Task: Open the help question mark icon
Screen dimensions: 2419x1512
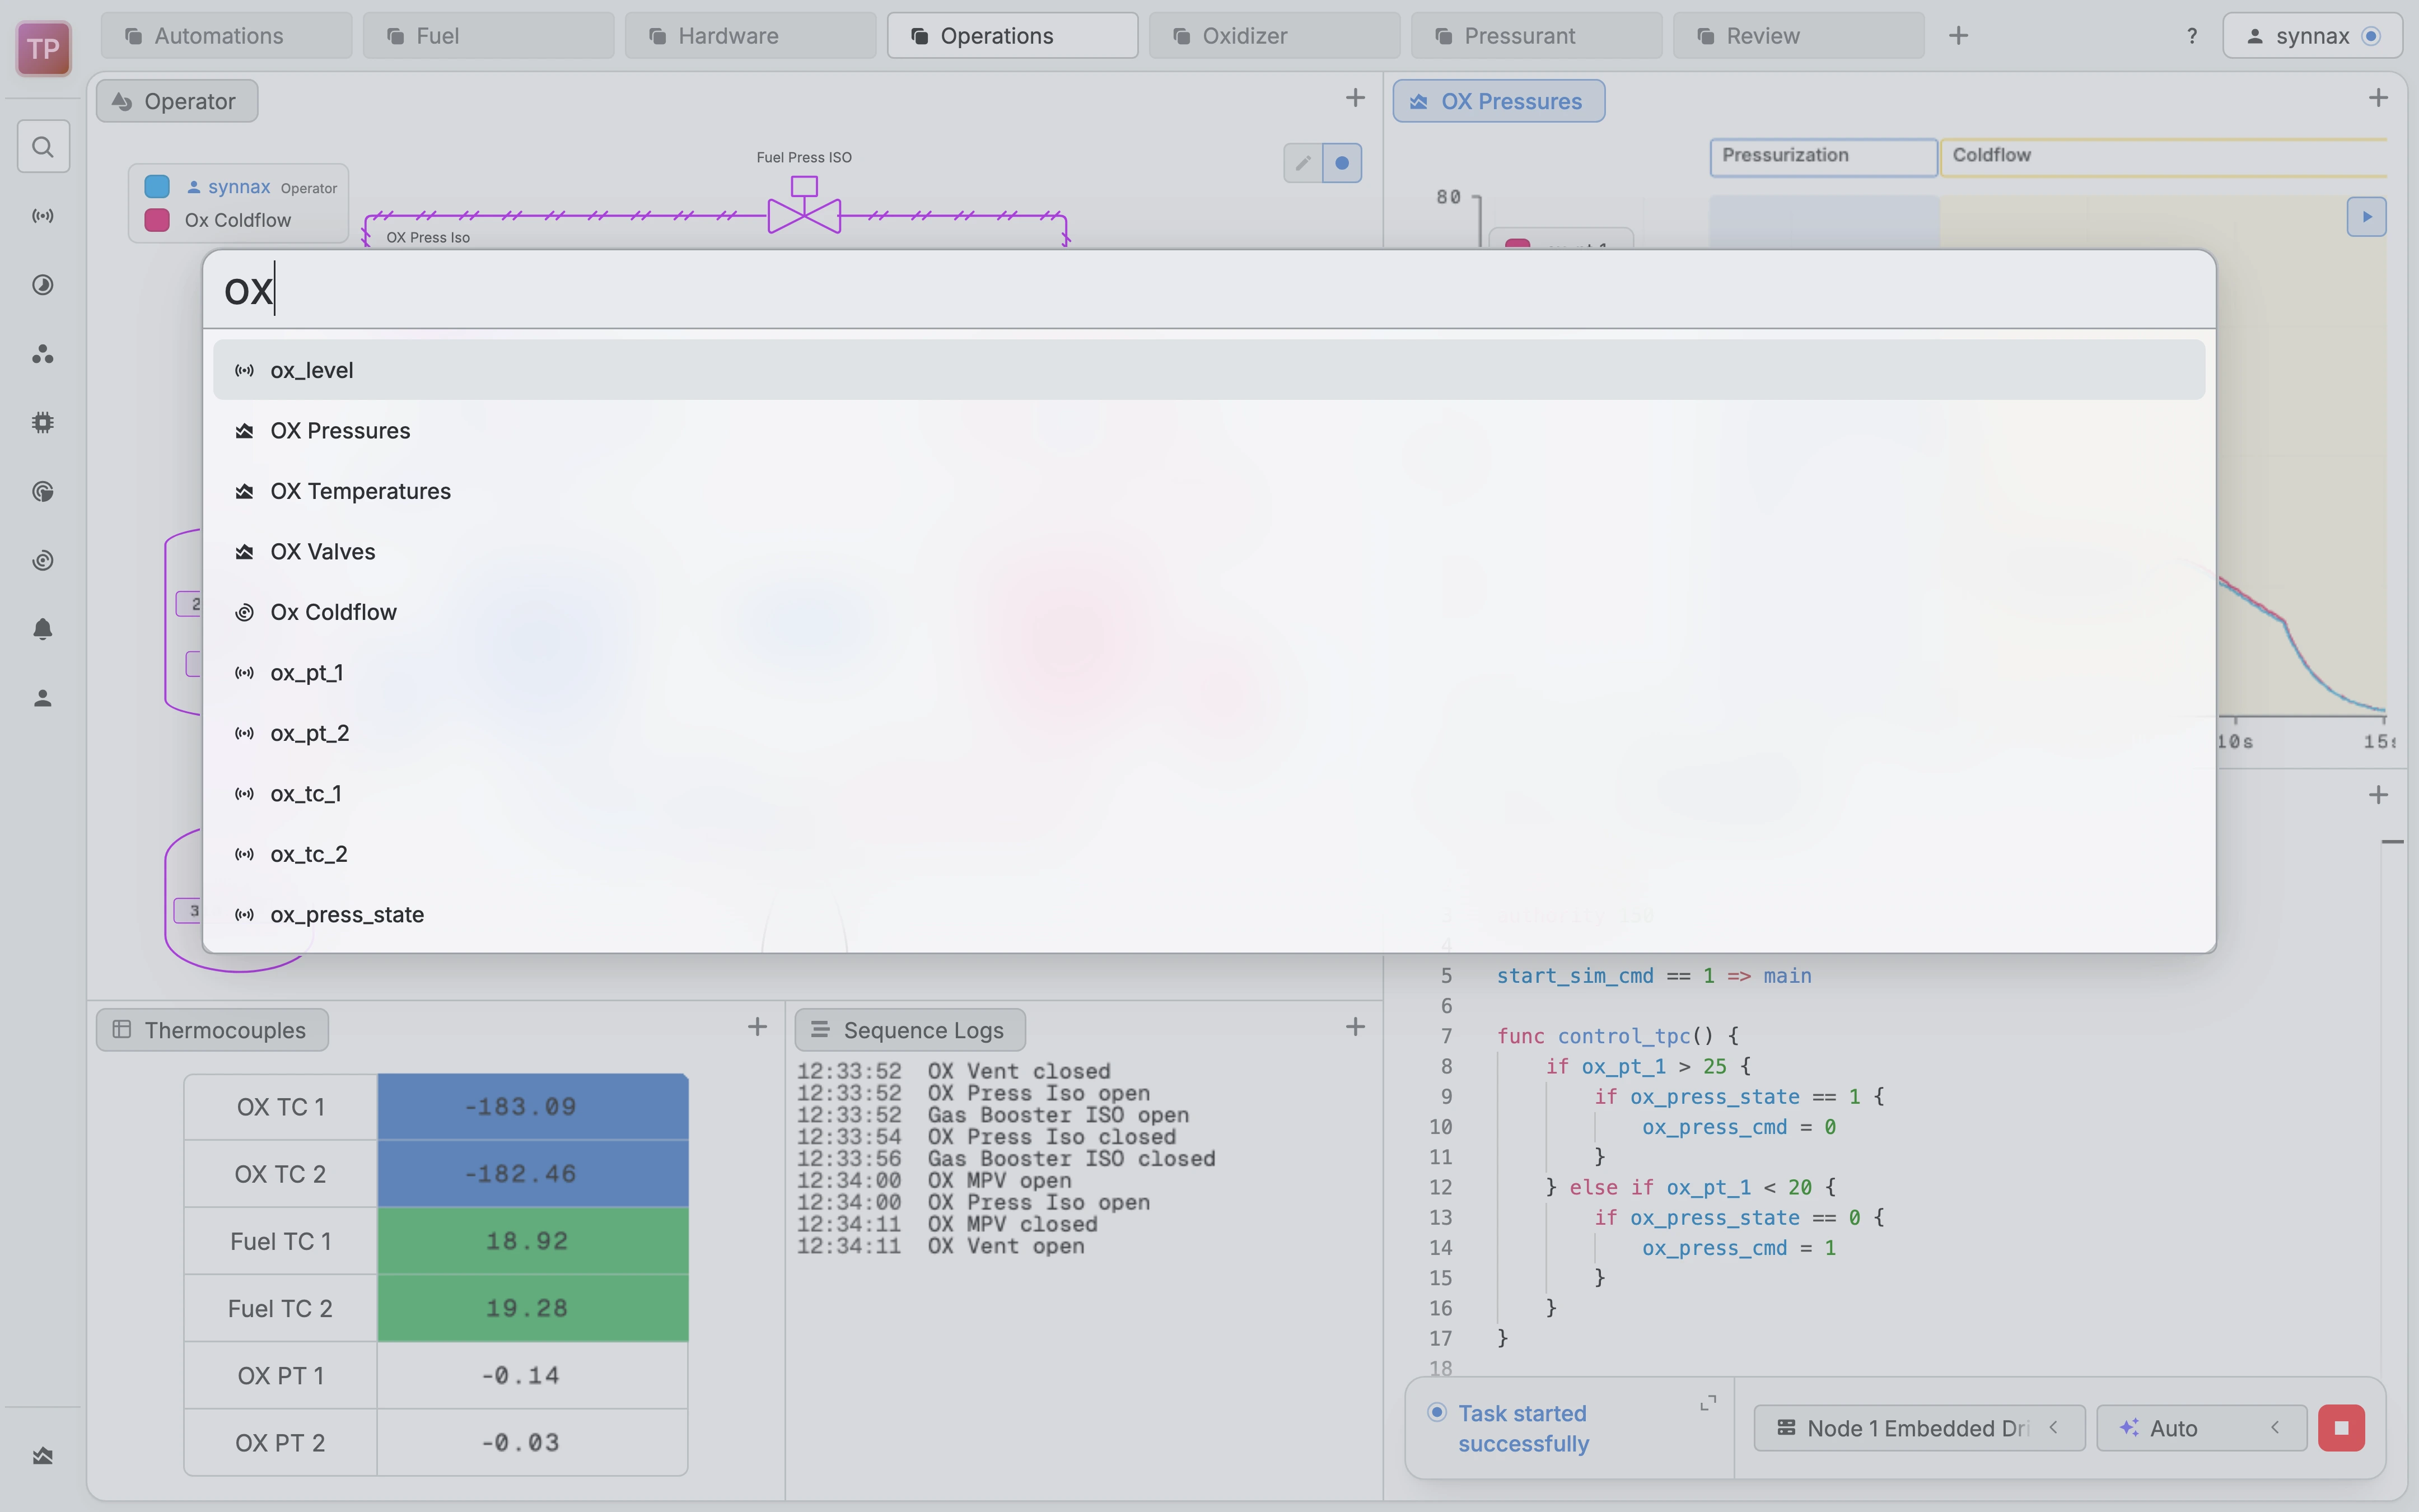Action: pyautogui.click(x=2192, y=36)
